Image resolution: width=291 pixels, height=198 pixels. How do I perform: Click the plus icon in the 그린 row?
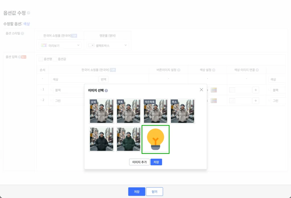pos(256,101)
